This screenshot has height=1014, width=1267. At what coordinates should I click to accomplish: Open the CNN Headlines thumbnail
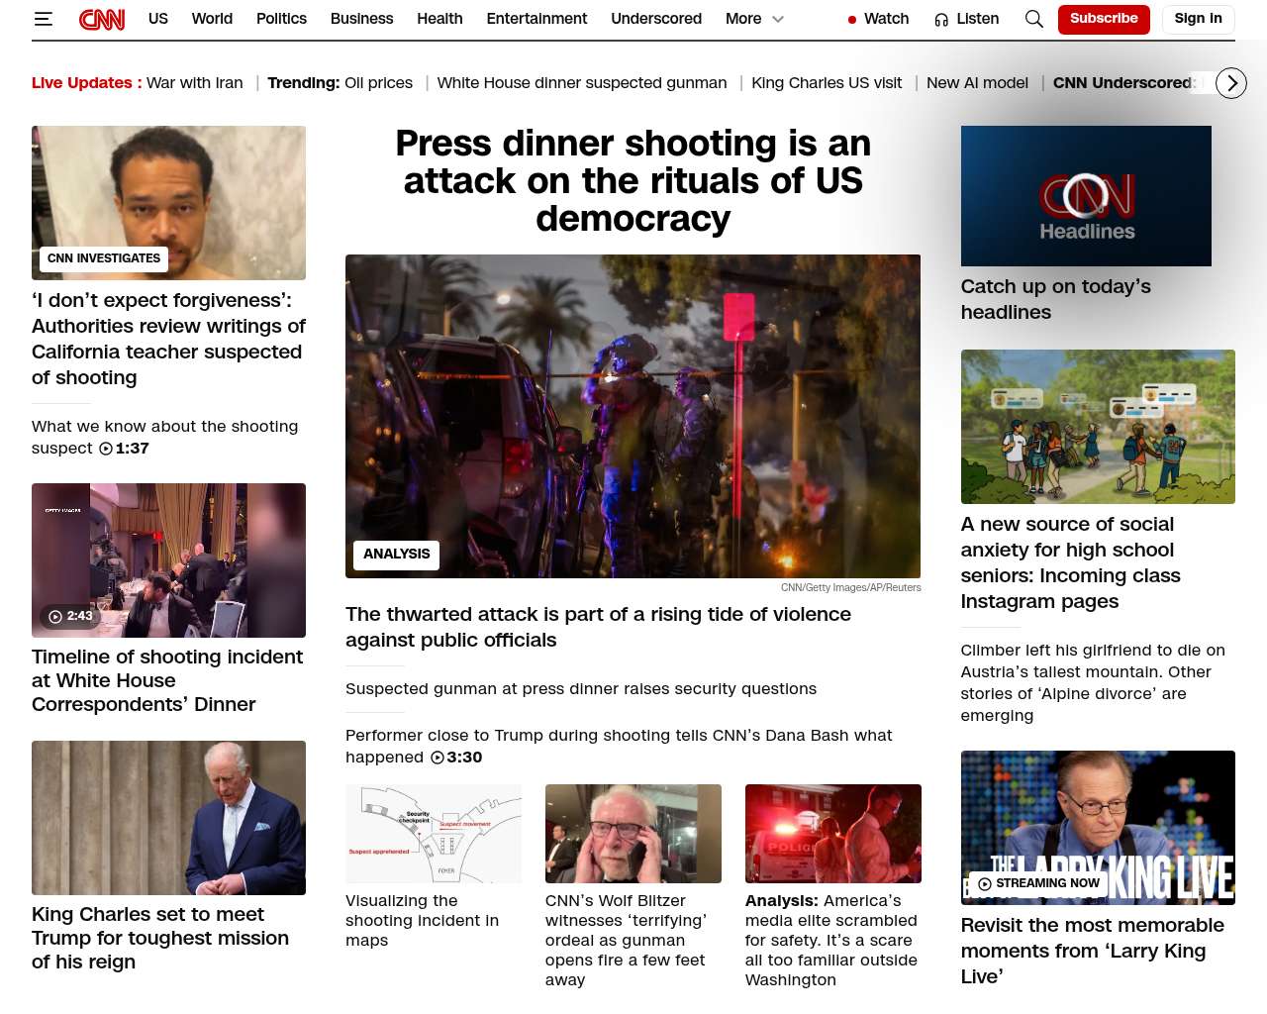pos(1085,196)
